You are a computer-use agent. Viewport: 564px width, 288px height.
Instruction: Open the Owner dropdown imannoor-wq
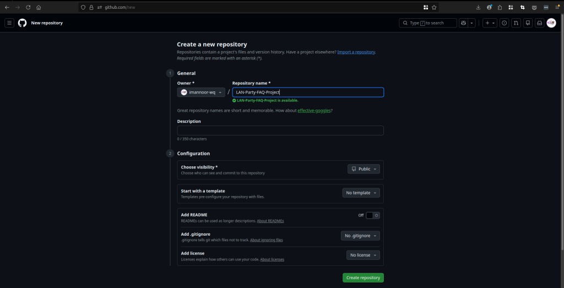click(201, 93)
